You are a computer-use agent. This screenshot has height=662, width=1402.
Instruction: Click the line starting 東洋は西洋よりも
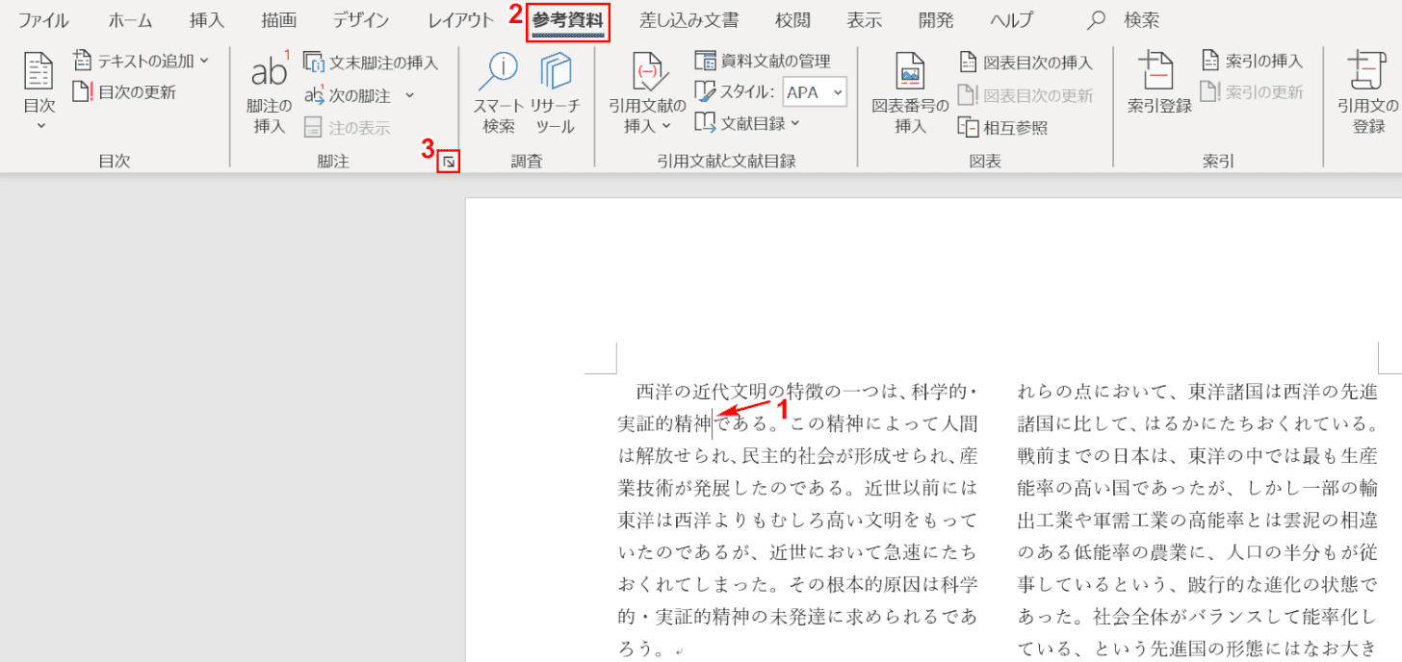coord(797,520)
